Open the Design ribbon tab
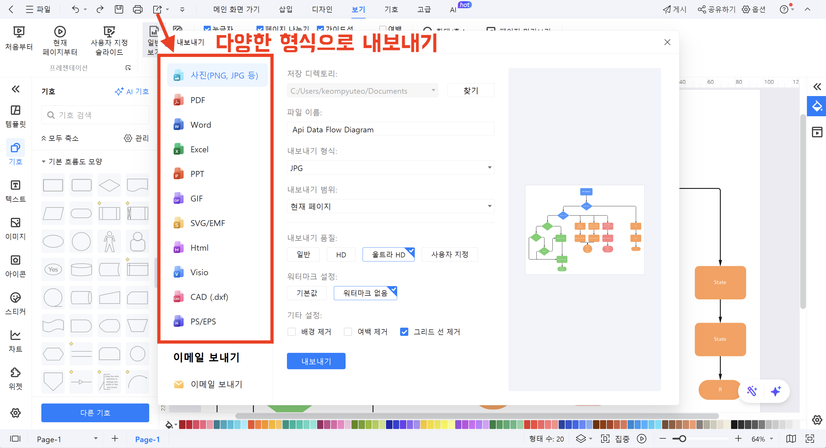Image resolution: width=826 pixels, height=448 pixels. pyautogui.click(x=322, y=9)
